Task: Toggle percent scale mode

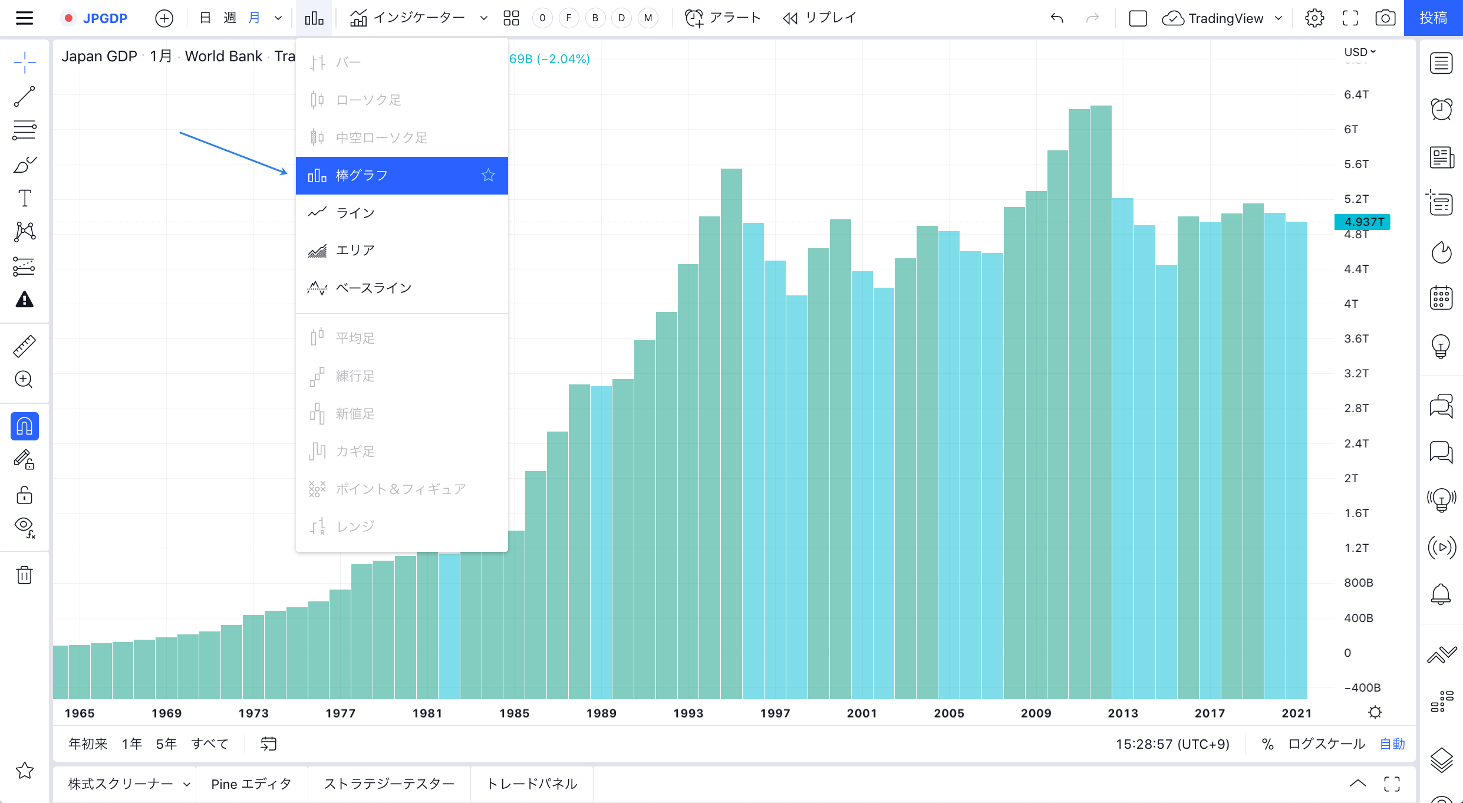Action: 1267,744
